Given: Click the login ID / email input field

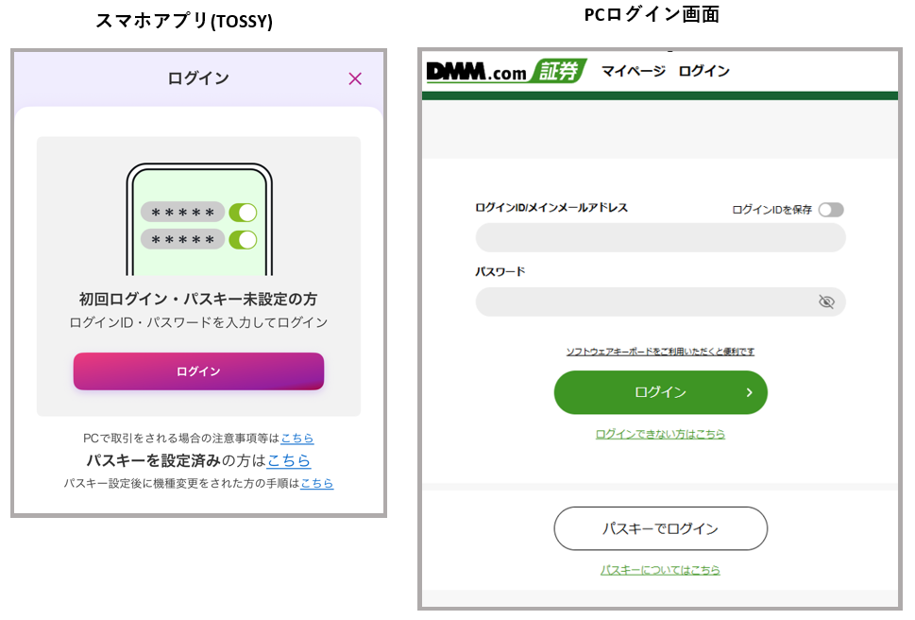Looking at the screenshot, I should 660,237.
